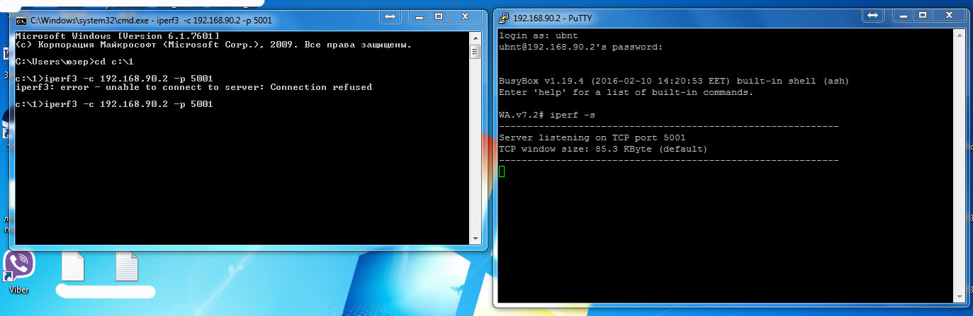The height and width of the screenshot is (316, 973).
Task: Click the last iperf3 command line in cmd
Action: pyautogui.click(x=114, y=104)
